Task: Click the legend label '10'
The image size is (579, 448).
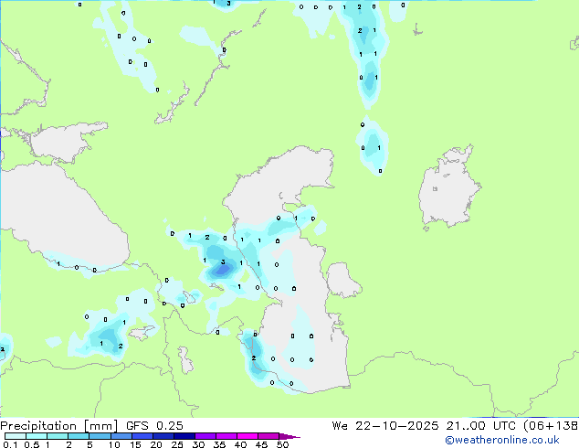Action: tap(114, 444)
